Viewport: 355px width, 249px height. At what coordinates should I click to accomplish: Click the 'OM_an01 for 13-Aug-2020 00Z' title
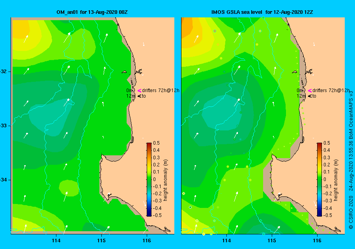(92, 12)
